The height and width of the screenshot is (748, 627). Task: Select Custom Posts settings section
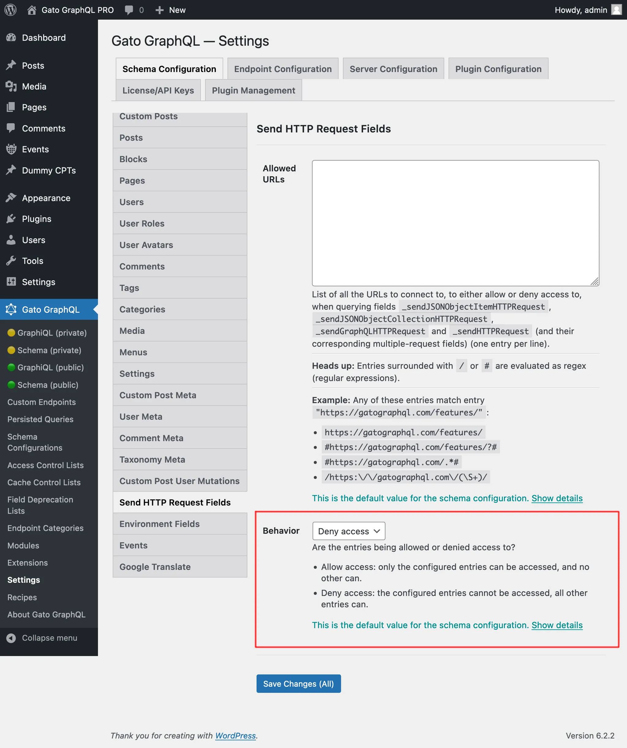(x=180, y=119)
